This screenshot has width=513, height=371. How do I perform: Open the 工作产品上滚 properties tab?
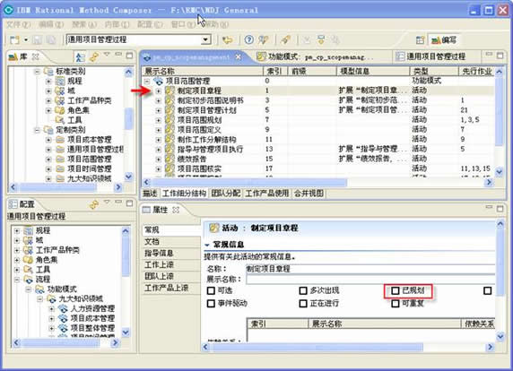(x=171, y=288)
